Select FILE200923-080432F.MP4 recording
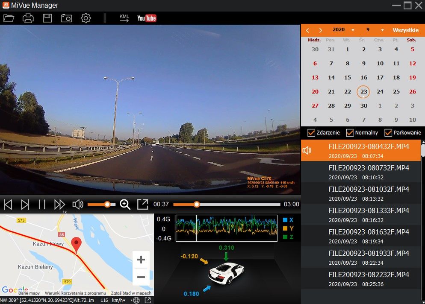Viewport: 425px width, 304px height. 361,151
